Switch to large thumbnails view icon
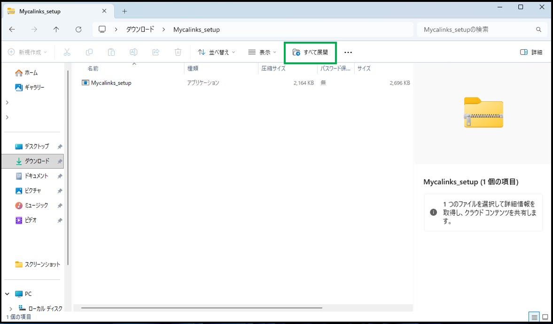This screenshot has width=553, height=324. point(545,316)
